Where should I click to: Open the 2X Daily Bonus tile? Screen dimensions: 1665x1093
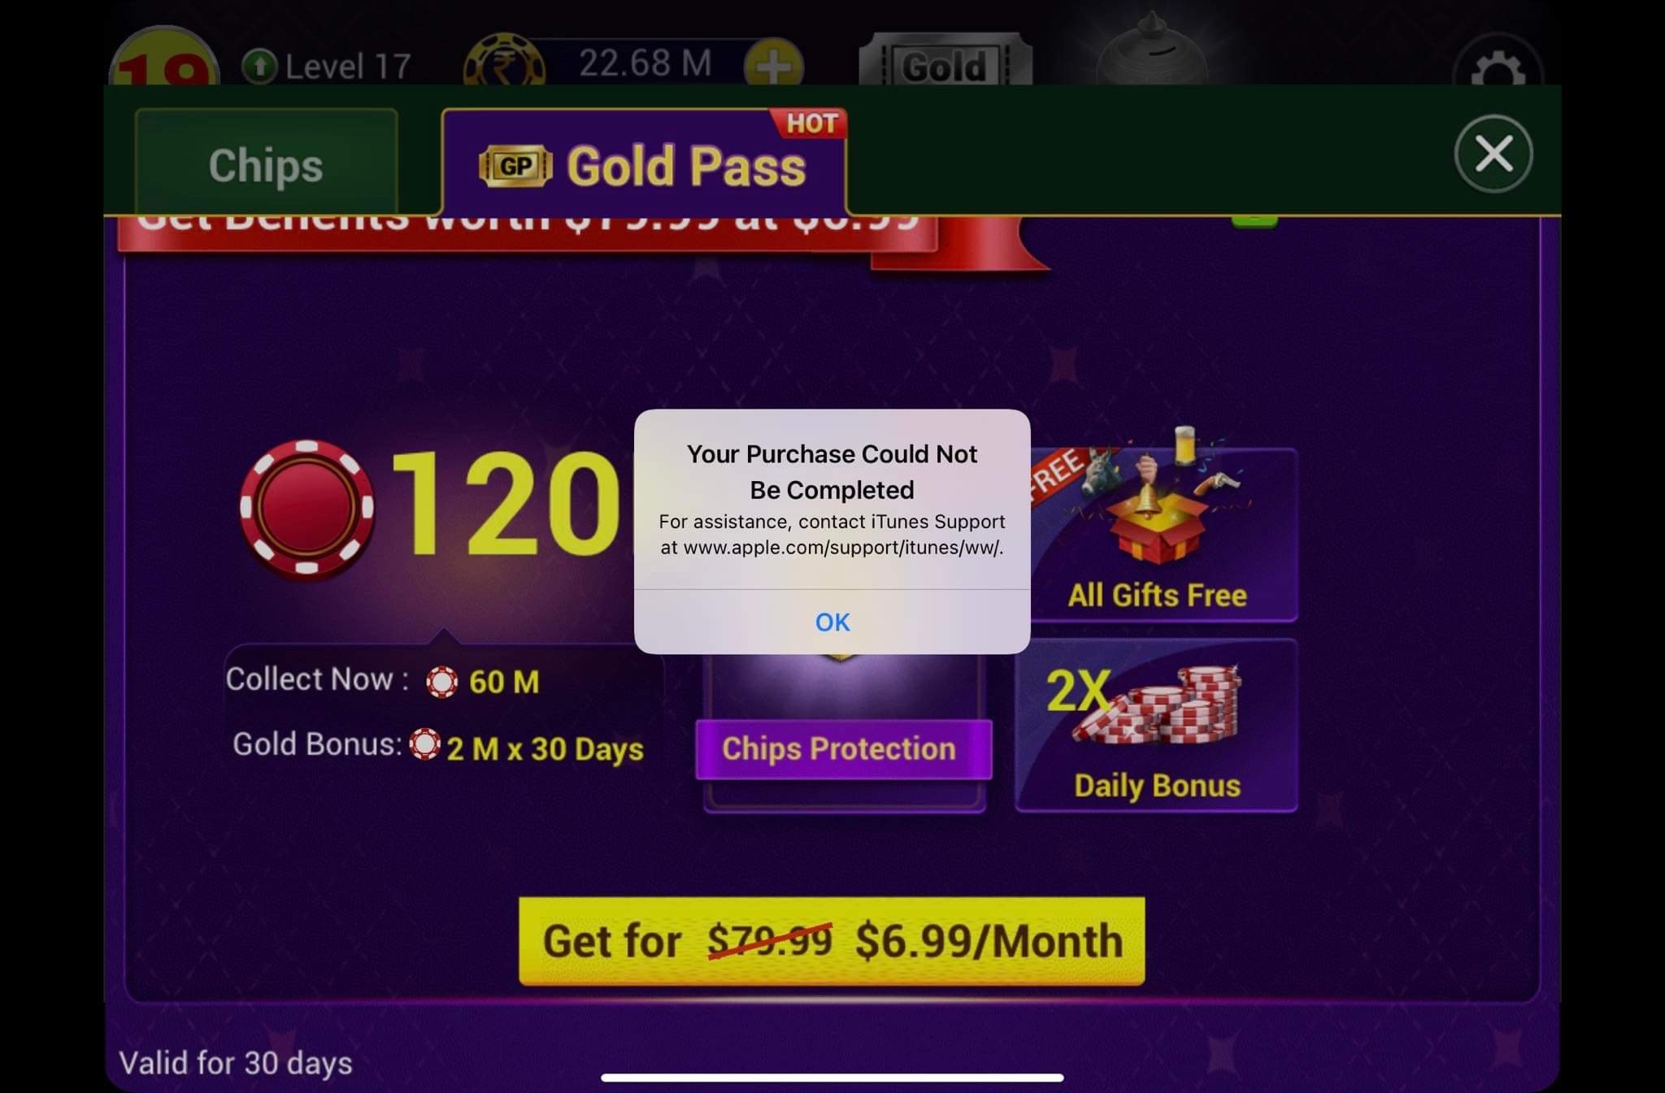tap(1156, 726)
